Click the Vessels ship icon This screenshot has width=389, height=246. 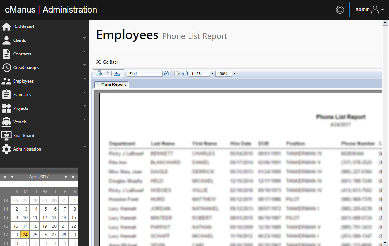(x=6, y=122)
